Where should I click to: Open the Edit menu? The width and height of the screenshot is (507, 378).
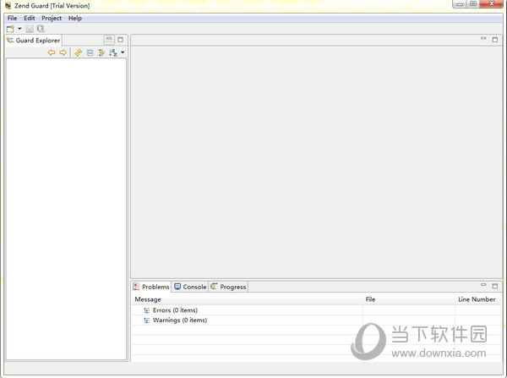(29, 18)
